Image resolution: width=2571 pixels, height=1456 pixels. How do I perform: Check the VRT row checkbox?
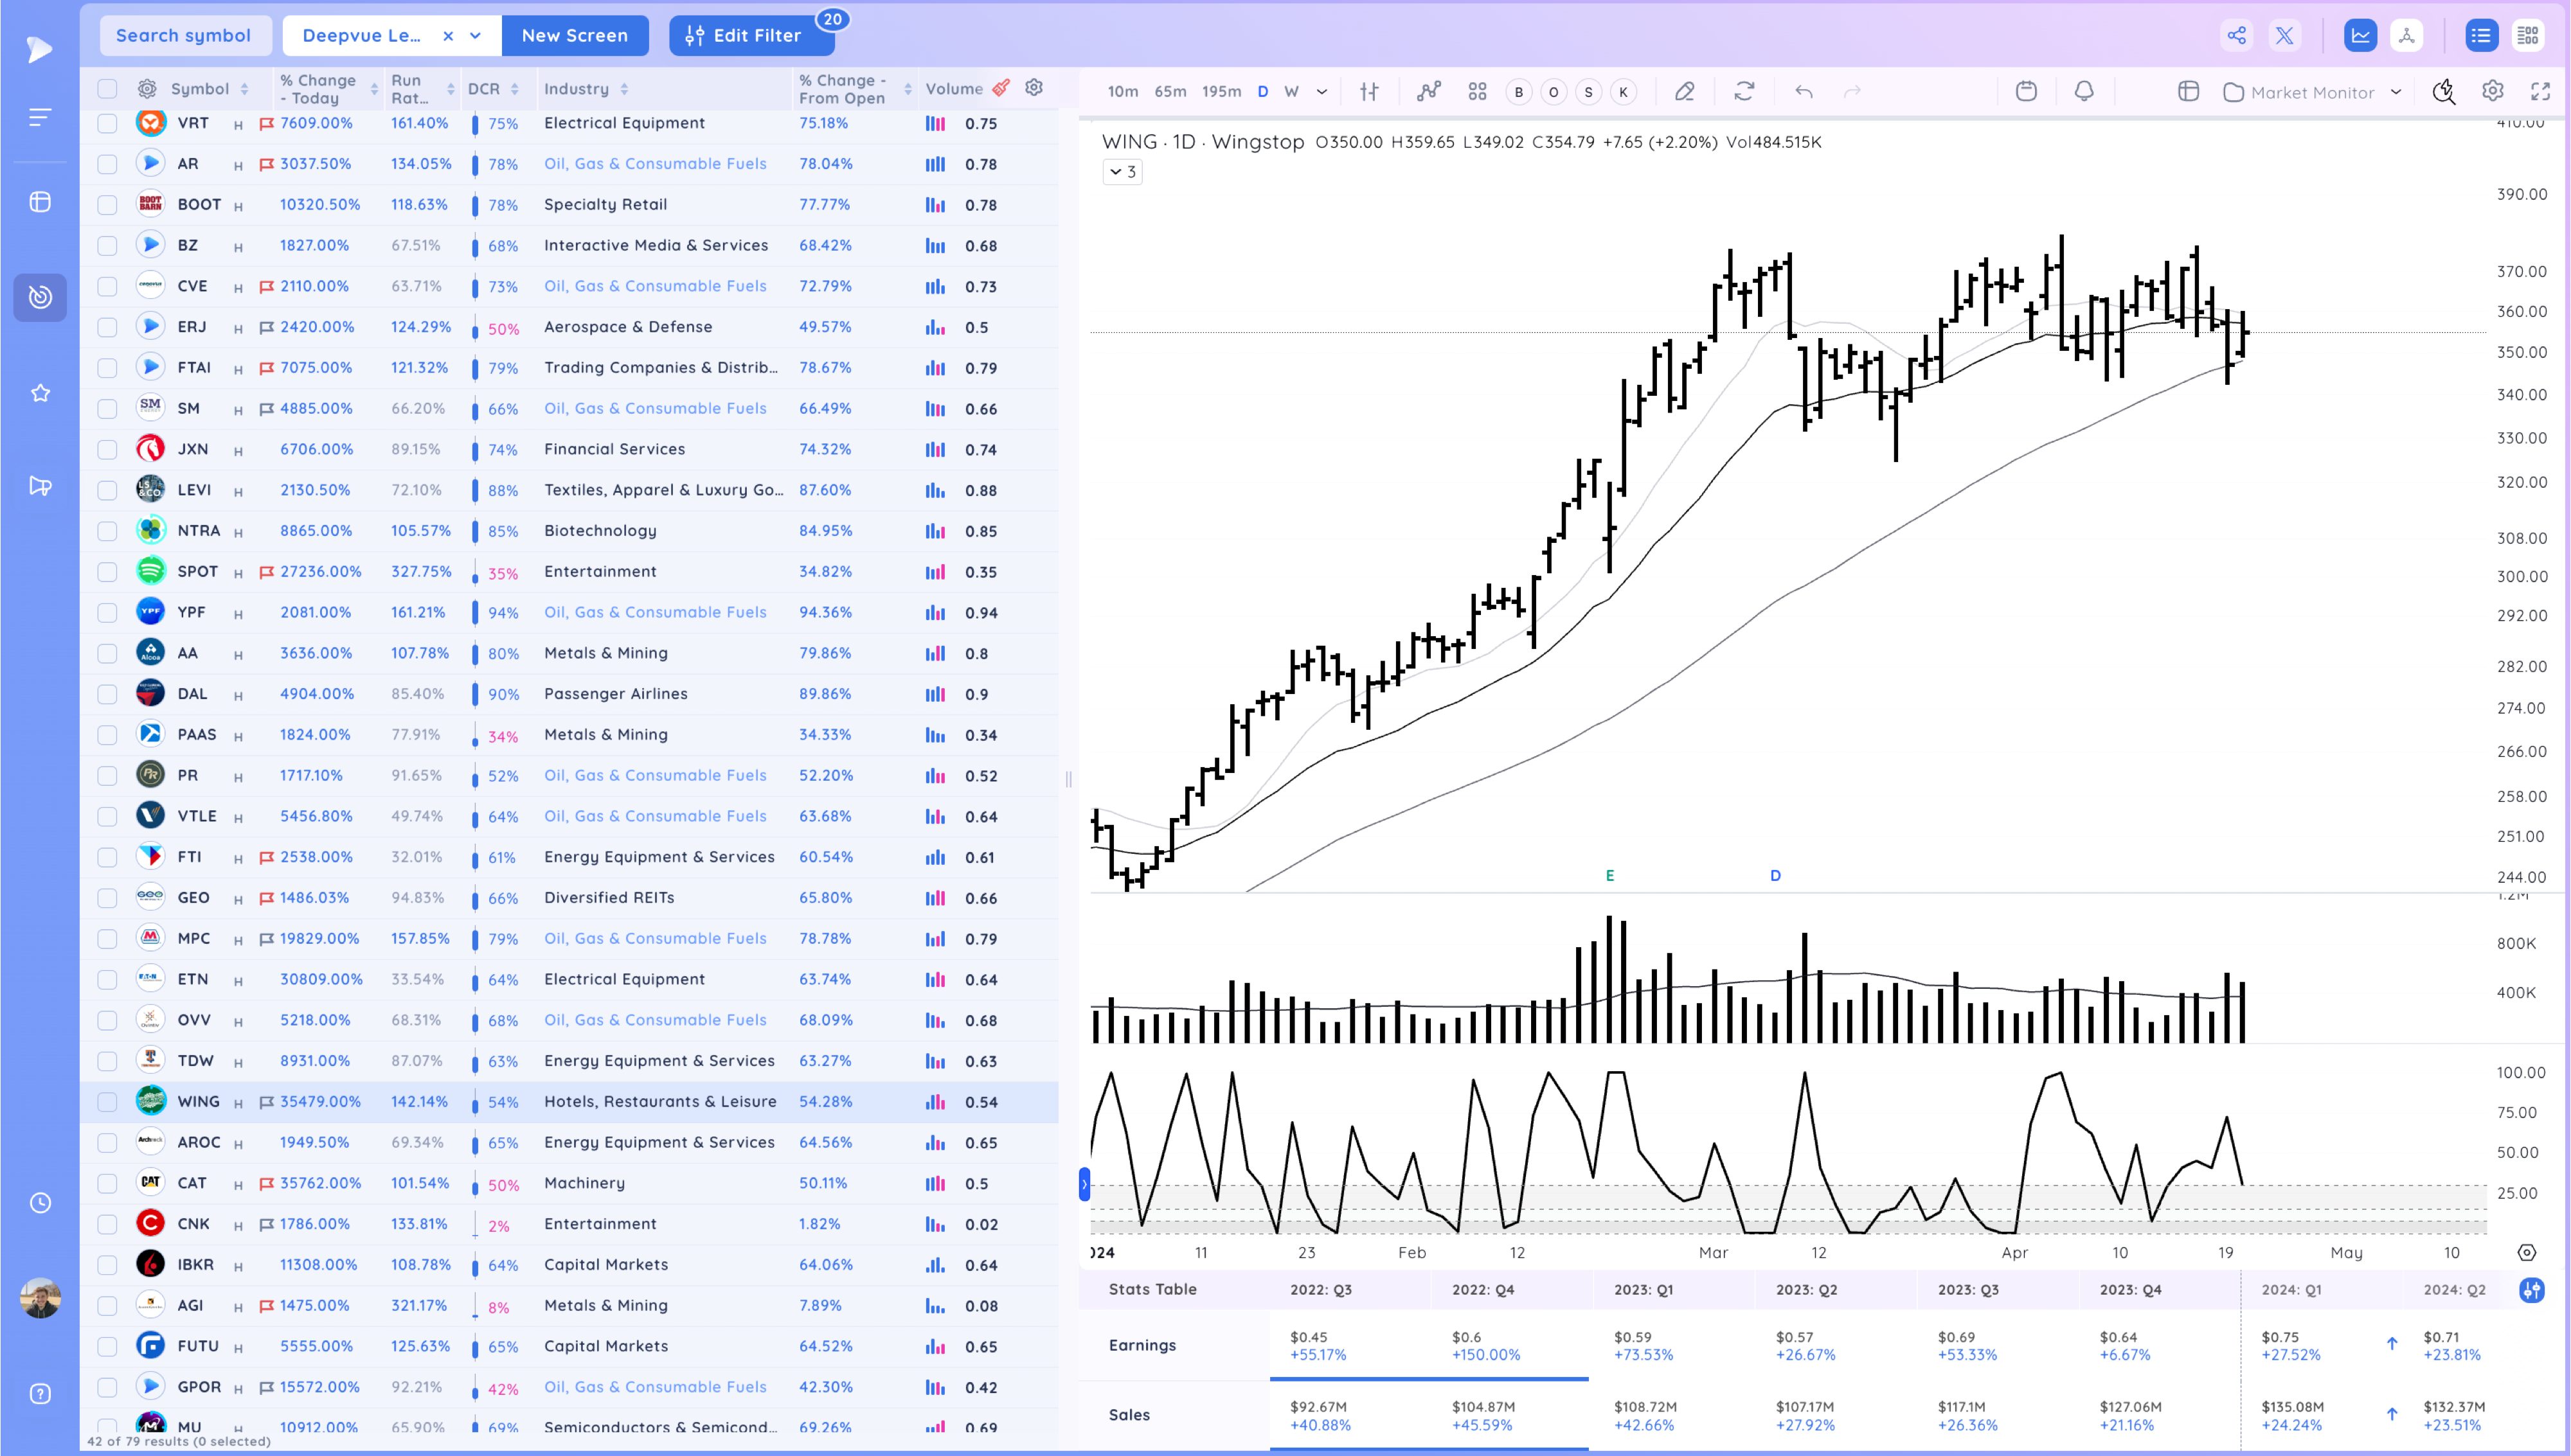pos(107,123)
